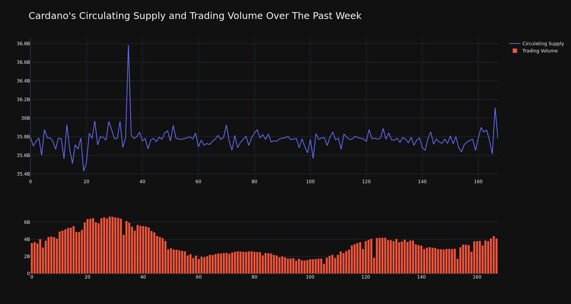This screenshot has width=571, height=304.
Task: Click the 2B volume chart axis label
Action: 27,256
